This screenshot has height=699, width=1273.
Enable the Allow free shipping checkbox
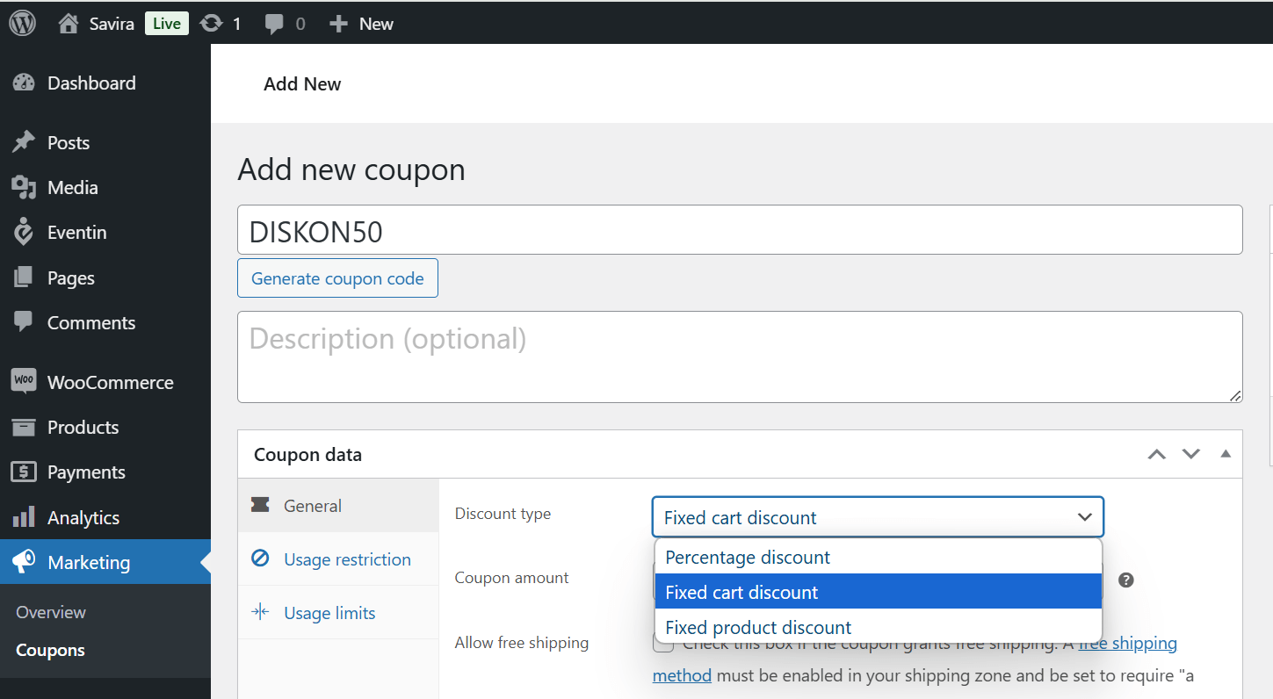tap(664, 645)
